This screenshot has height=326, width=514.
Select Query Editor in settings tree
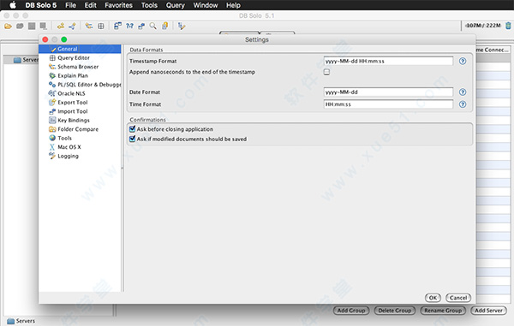click(x=74, y=58)
